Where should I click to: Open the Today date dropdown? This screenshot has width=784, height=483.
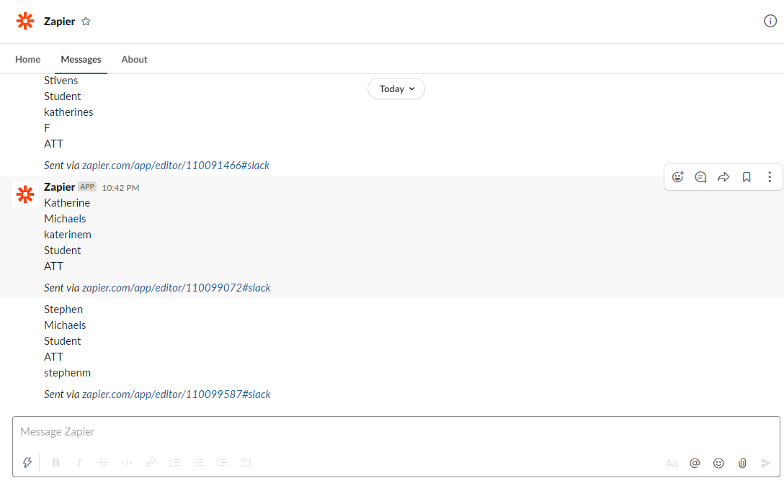point(396,89)
